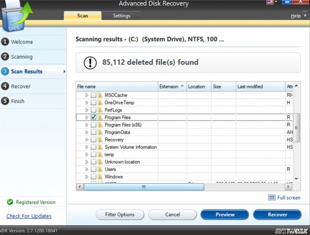
Task: Enable the Users folder checkbox
Action: pos(93,169)
